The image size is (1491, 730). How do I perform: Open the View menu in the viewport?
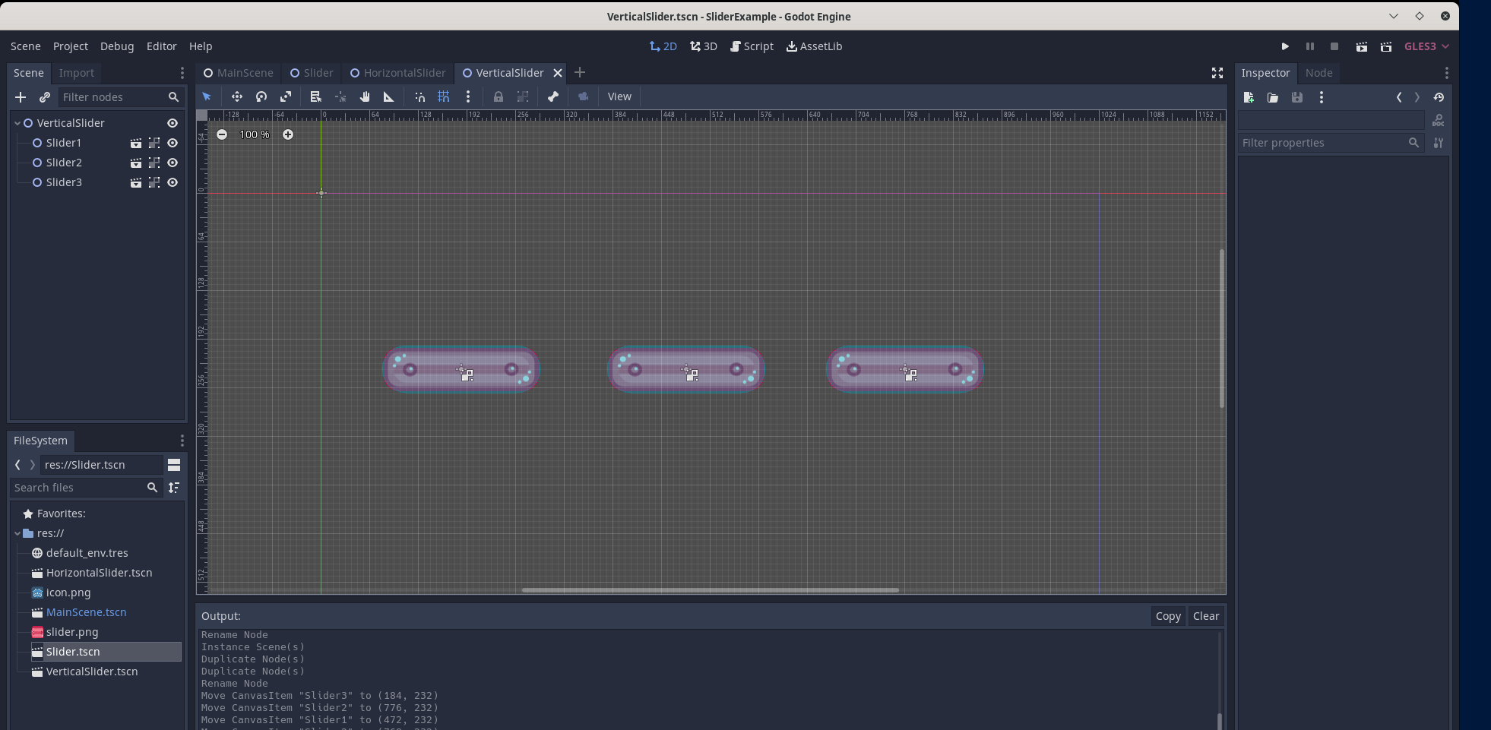click(619, 96)
